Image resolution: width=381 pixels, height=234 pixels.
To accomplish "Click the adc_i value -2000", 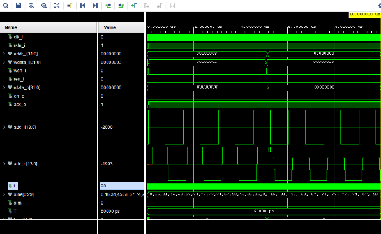I will 107,127.
